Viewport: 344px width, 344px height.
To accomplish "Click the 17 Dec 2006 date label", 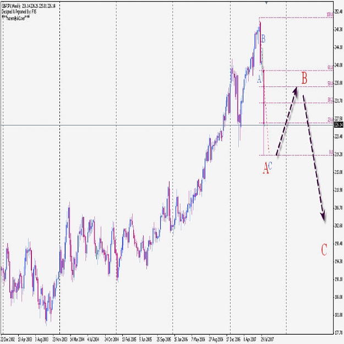I will point(233,340).
